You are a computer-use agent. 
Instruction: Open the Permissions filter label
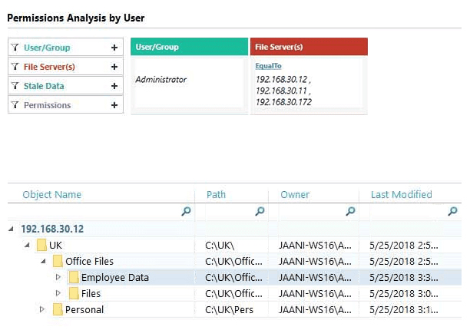pyautogui.click(x=48, y=105)
